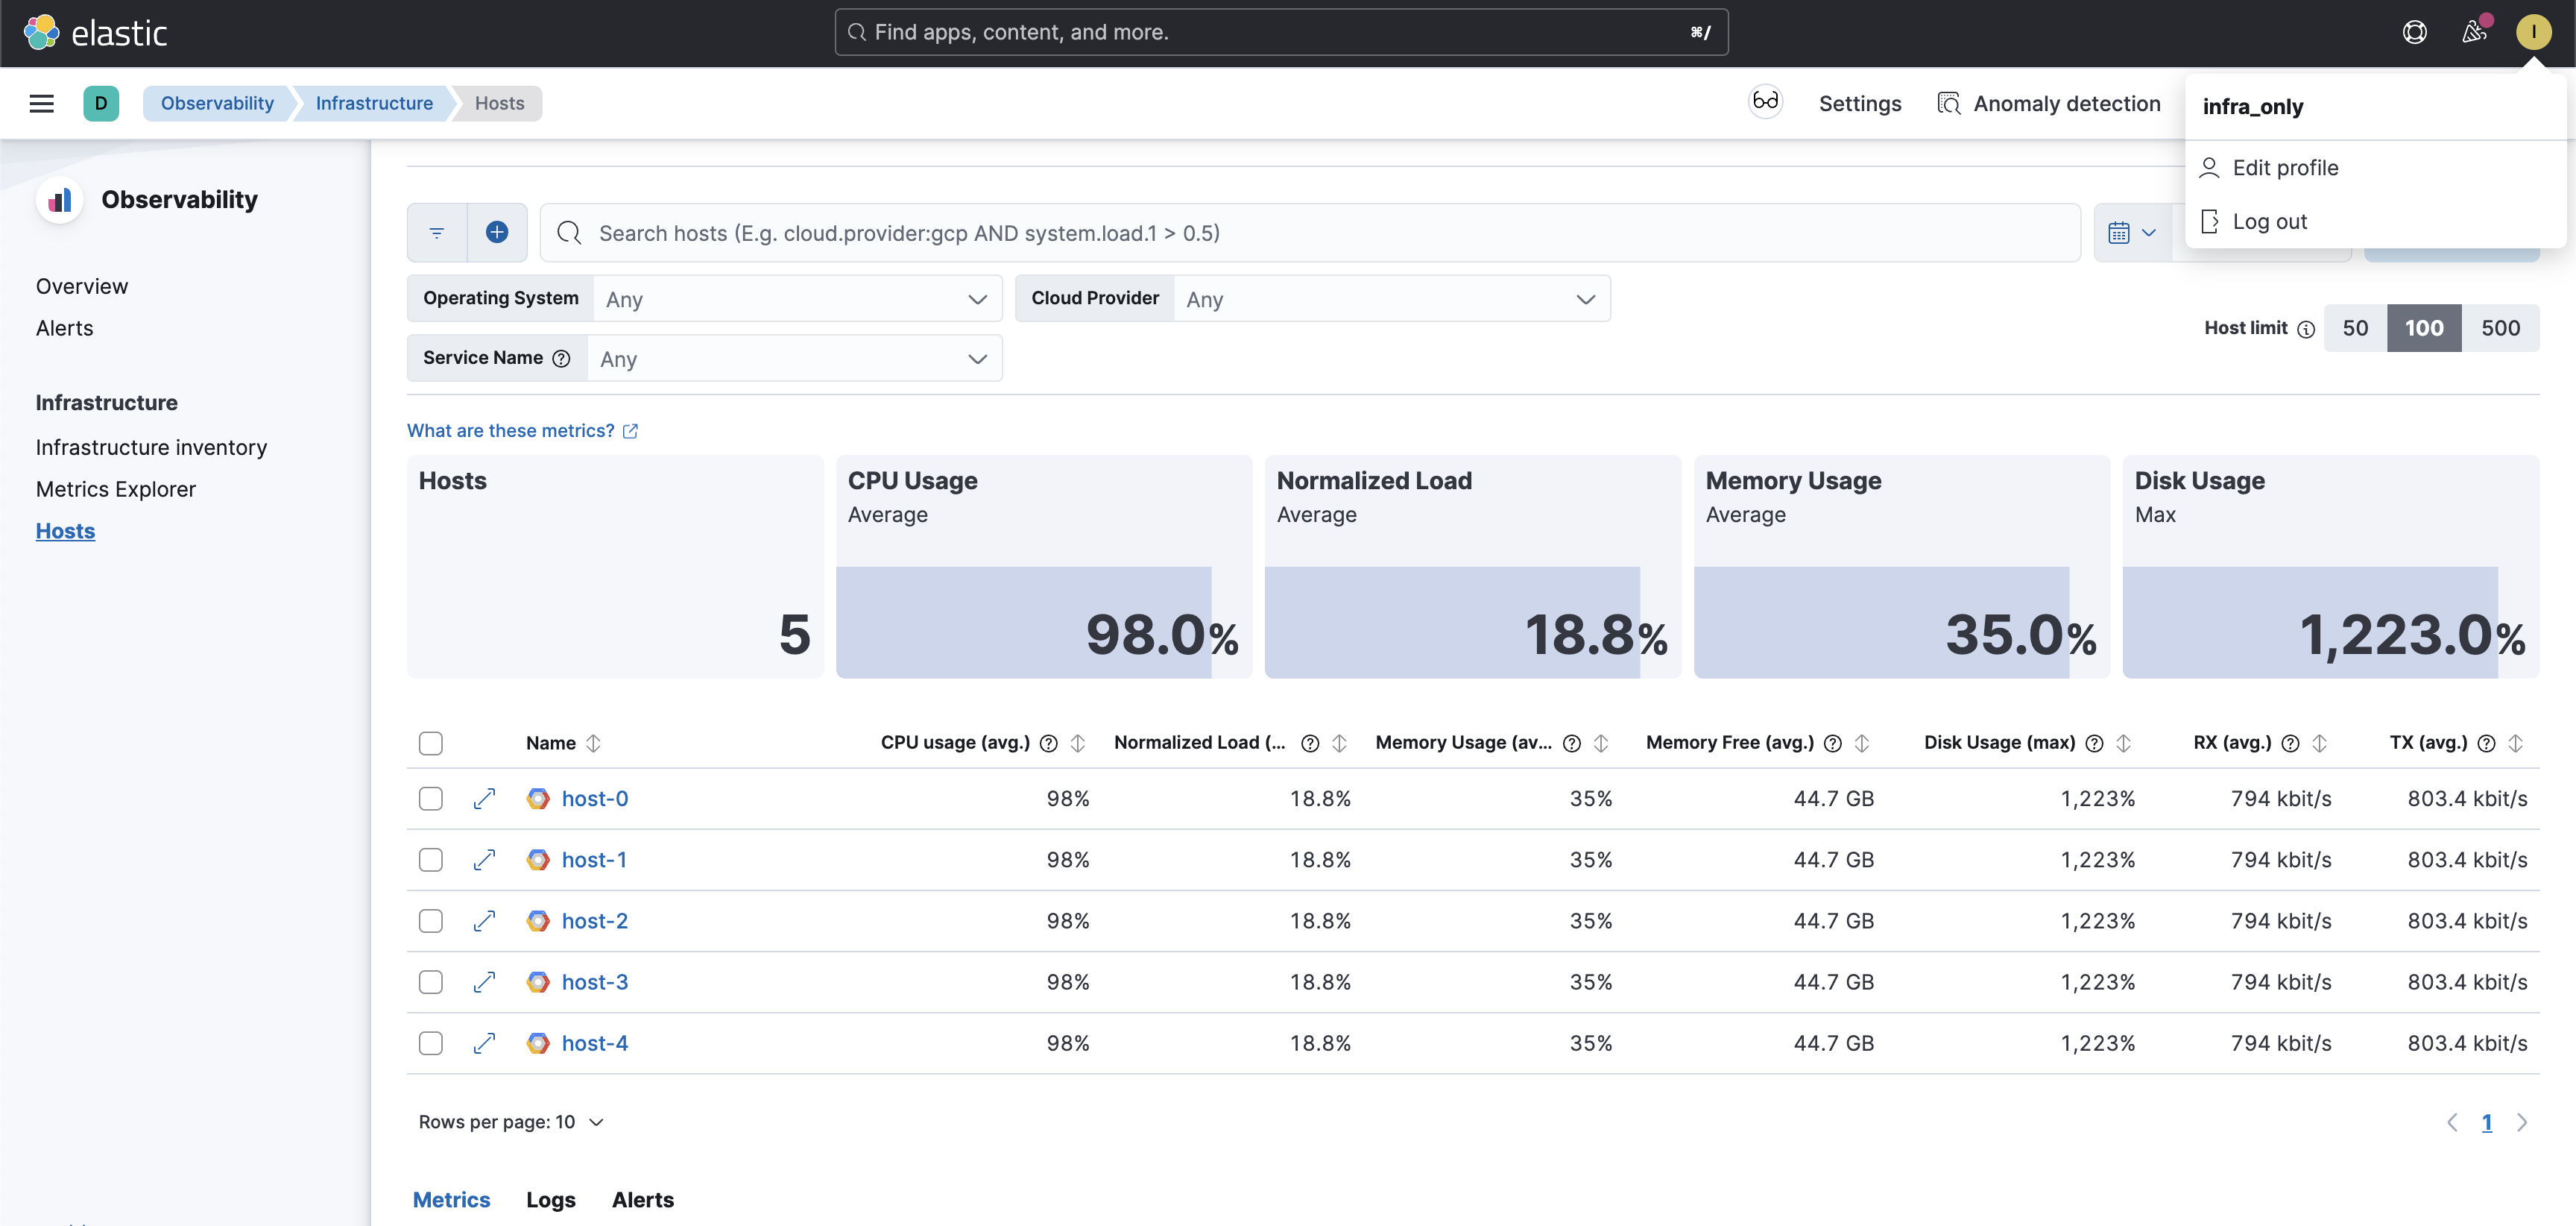This screenshot has height=1226, width=2576.
Task: Open Hosts link in sidebar
Action: point(65,530)
